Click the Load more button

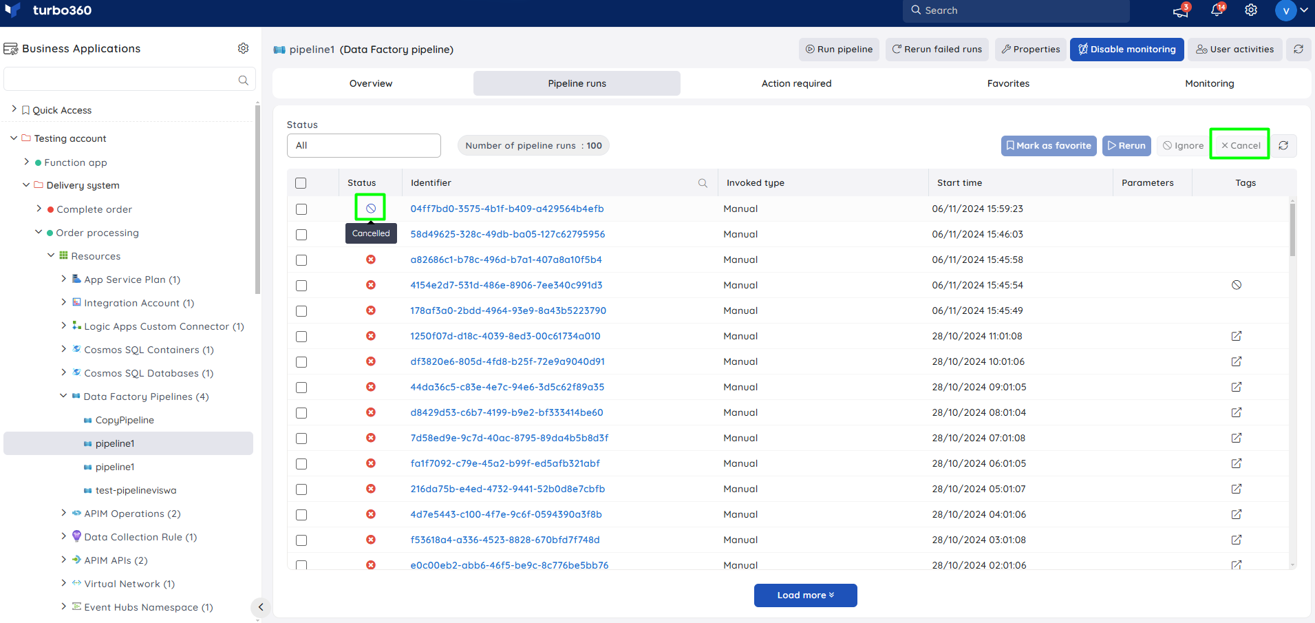(805, 595)
